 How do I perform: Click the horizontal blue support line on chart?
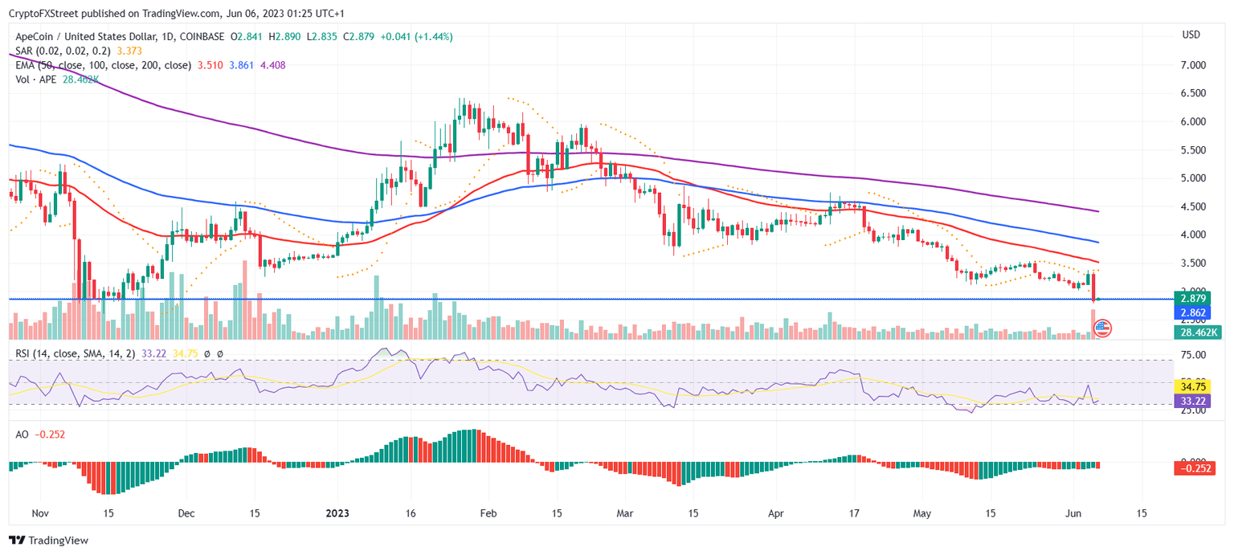tap(562, 298)
